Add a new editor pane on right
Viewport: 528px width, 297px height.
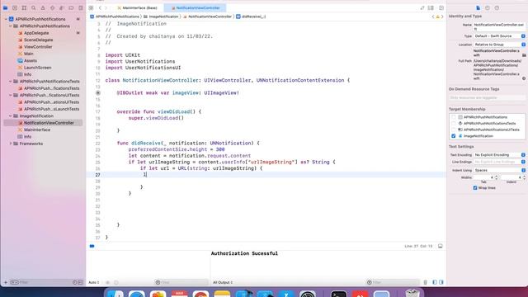coord(441,7)
